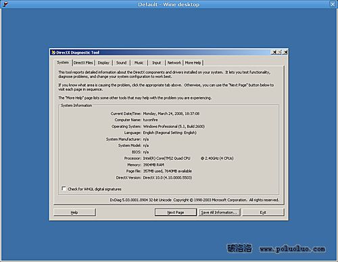Switch to the Input tab

156,63
